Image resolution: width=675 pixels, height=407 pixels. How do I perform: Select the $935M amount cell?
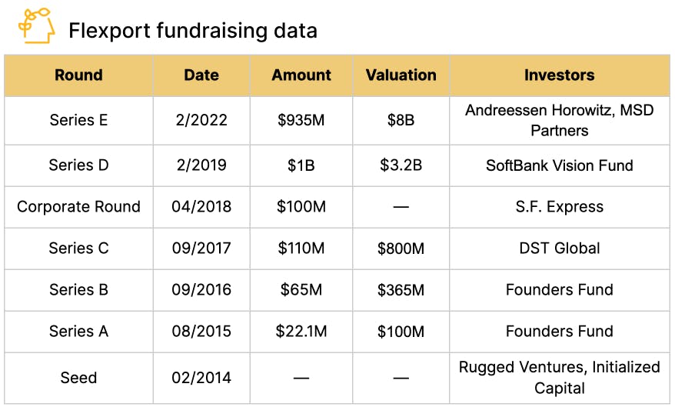point(301,120)
